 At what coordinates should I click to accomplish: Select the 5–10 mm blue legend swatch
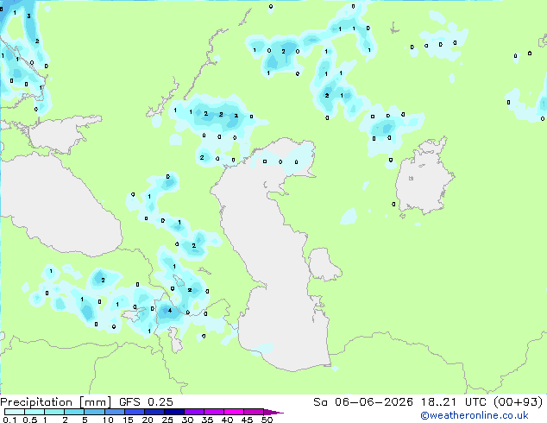pos(95,412)
